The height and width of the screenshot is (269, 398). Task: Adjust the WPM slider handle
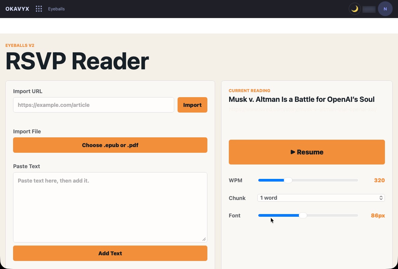click(288, 180)
